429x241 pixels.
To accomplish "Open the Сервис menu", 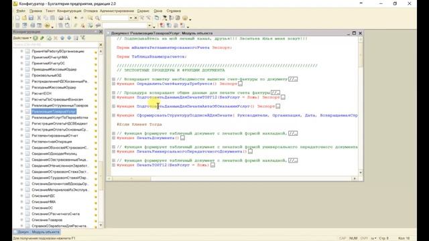I will 143,11.
